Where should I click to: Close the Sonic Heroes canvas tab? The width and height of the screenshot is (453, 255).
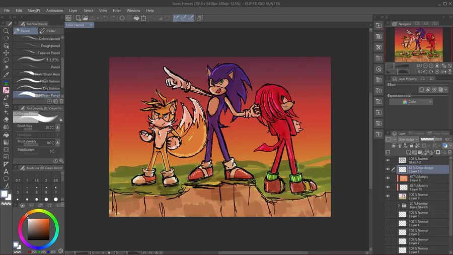coord(91,25)
